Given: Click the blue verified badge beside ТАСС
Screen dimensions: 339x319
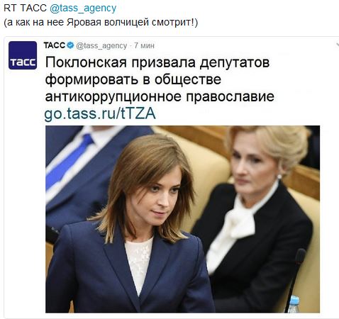Looking at the screenshot, I should point(70,45).
